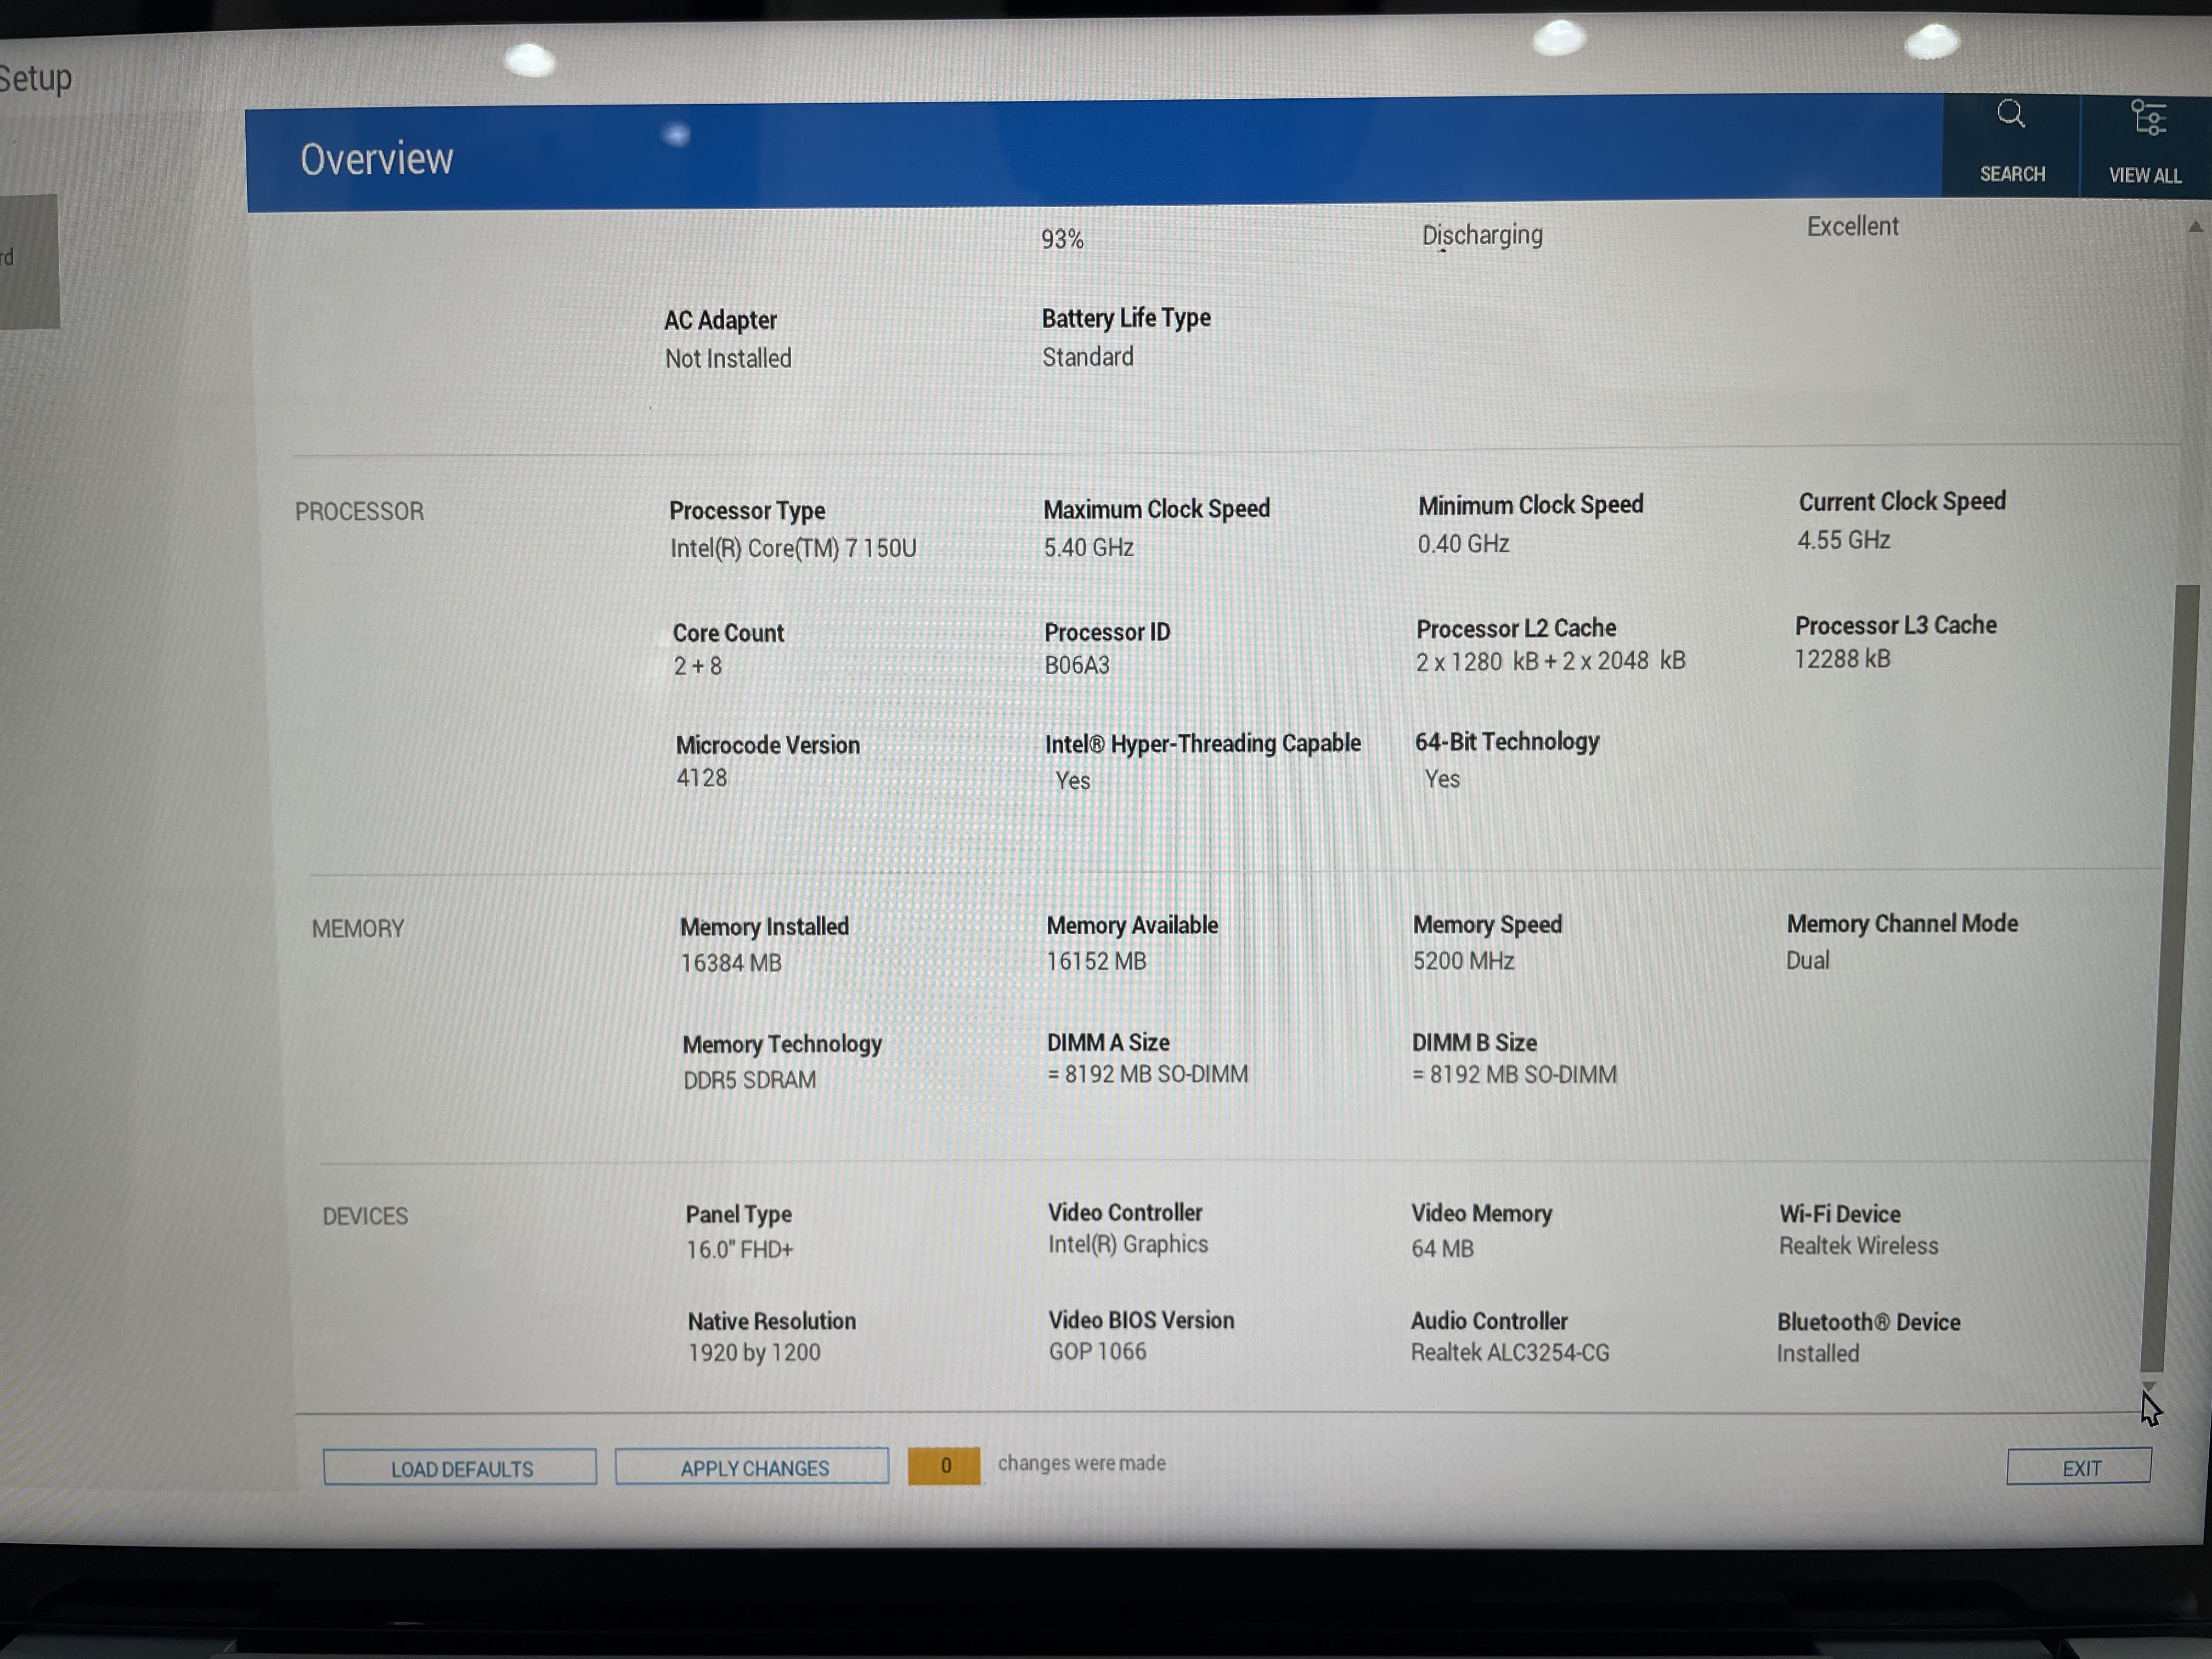Select the "Excellent" battery health value
The height and width of the screenshot is (1659, 2212).
(1852, 226)
